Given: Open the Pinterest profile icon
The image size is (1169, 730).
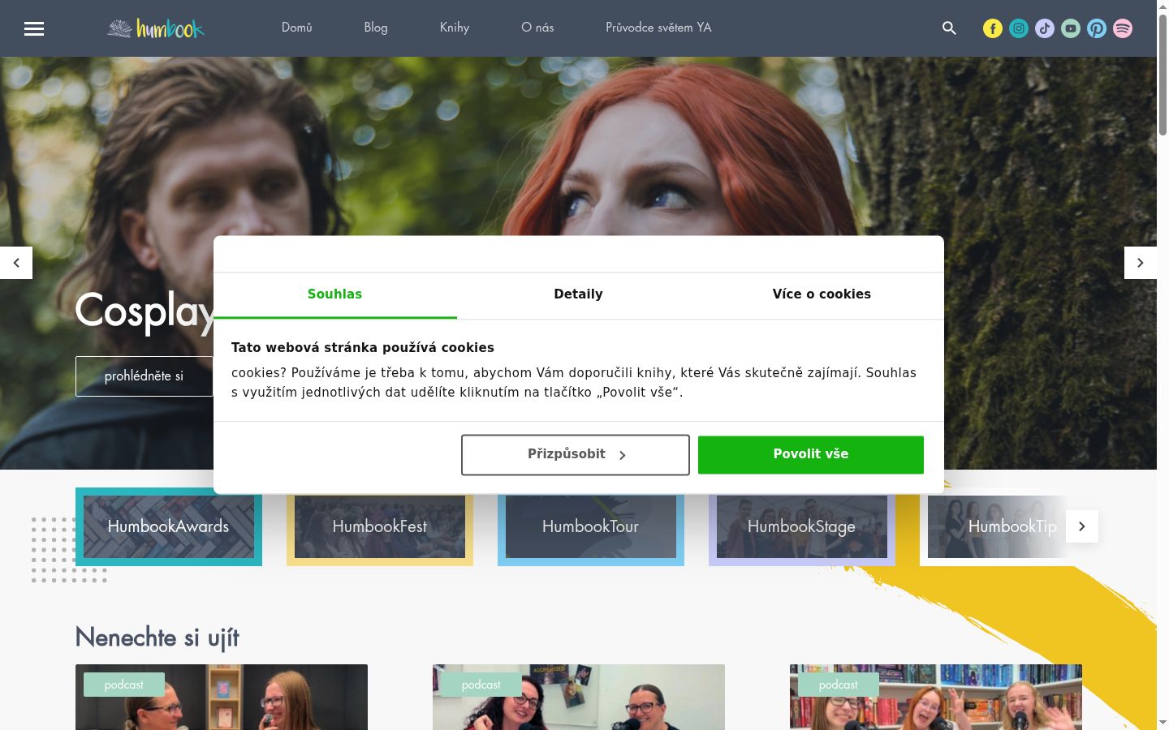Looking at the screenshot, I should click(1097, 28).
